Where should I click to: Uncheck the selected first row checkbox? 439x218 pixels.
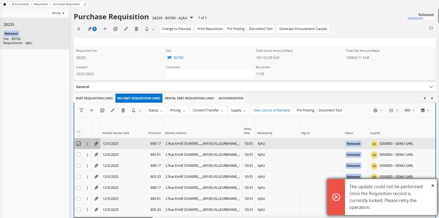[79, 144]
